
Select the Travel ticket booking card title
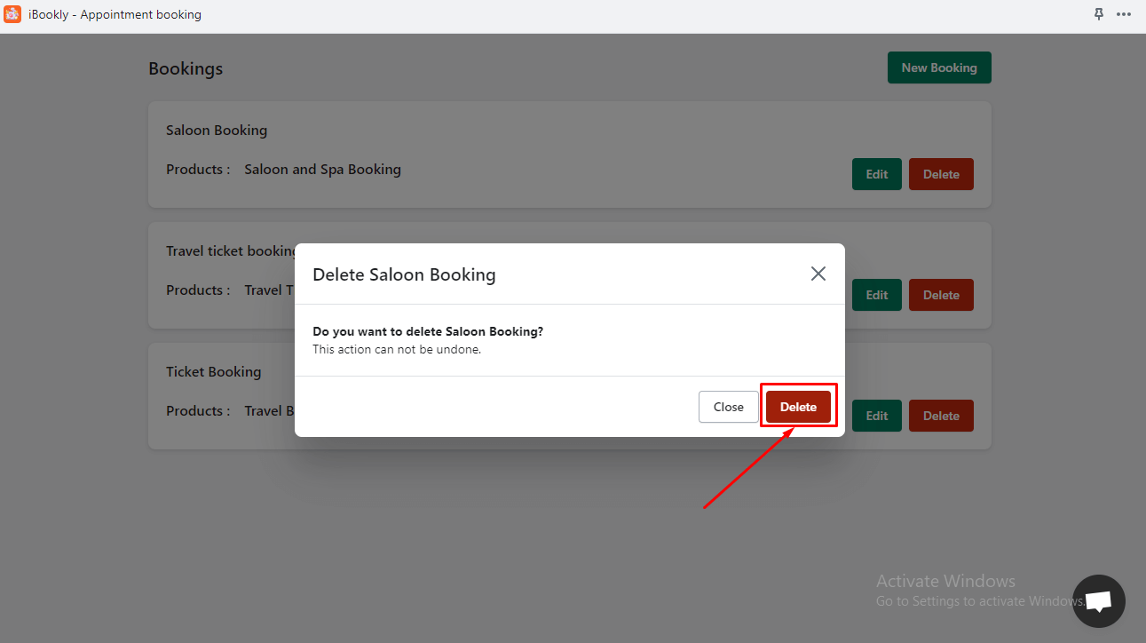(231, 251)
